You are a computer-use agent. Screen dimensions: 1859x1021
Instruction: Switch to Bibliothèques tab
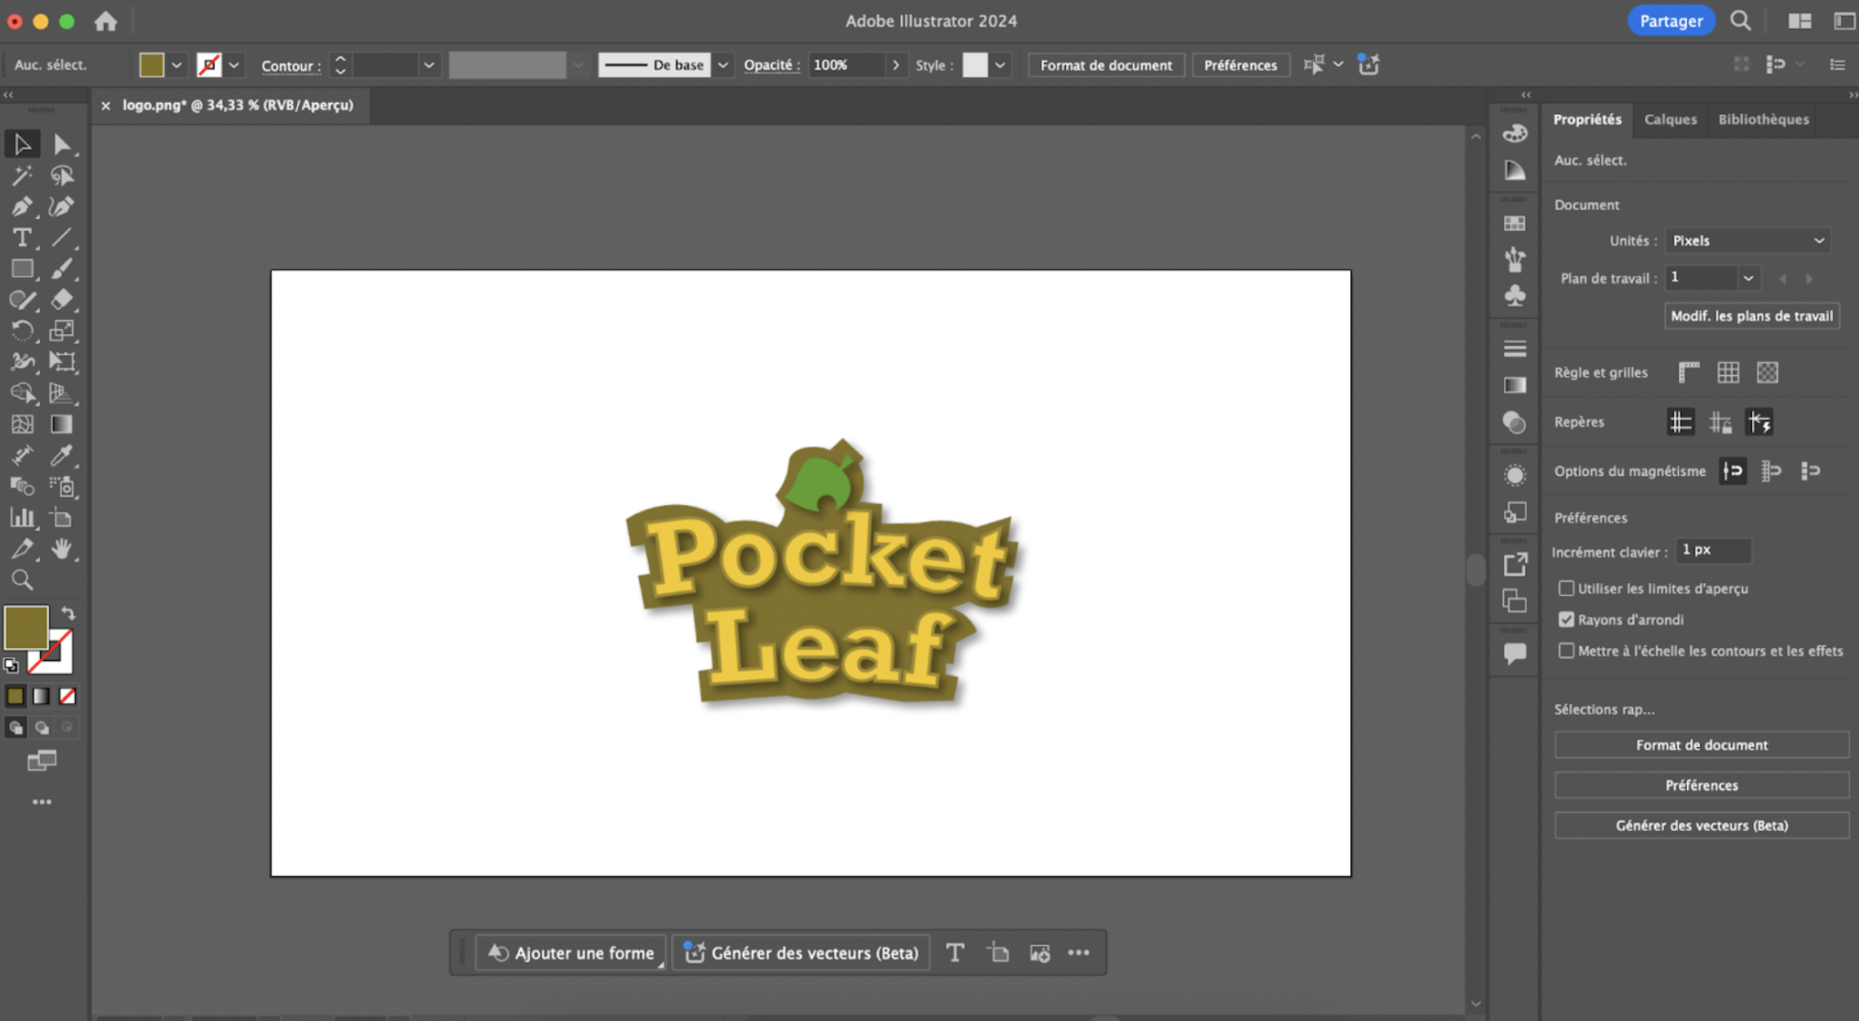(x=1763, y=119)
